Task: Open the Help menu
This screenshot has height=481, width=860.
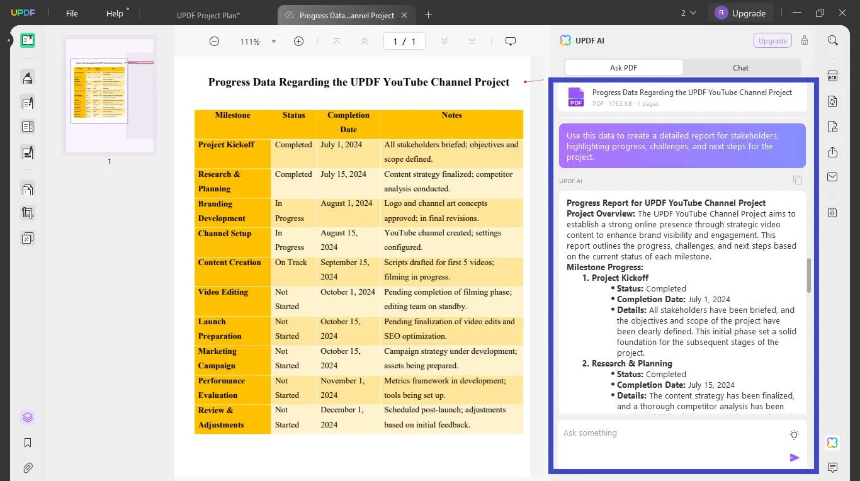Action: pos(114,13)
